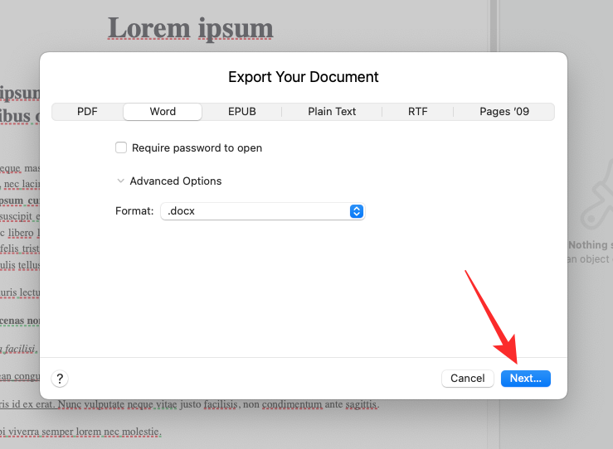Viewport: 613px width, 449px height.
Task: Collapse the Advanced Options disclosure chevron
Action: tap(121, 181)
